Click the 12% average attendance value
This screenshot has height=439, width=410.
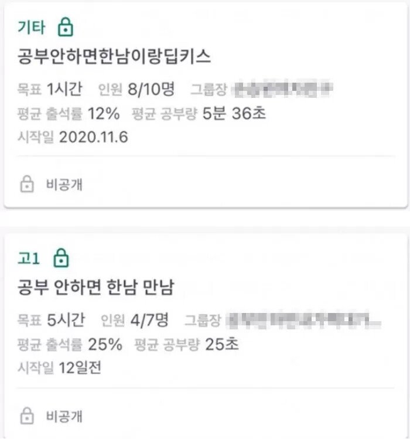click(x=104, y=113)
